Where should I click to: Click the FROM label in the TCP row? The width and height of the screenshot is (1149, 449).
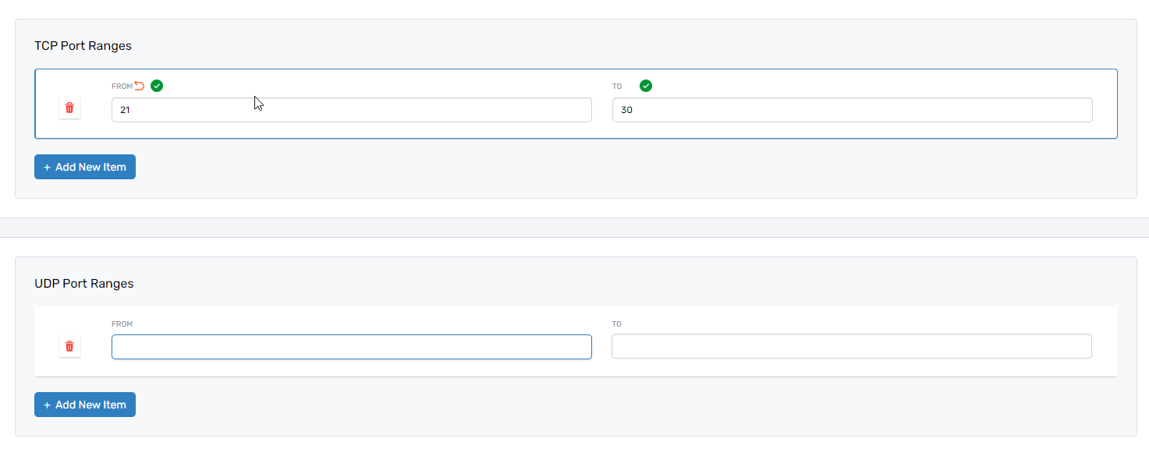coord(122,87)
